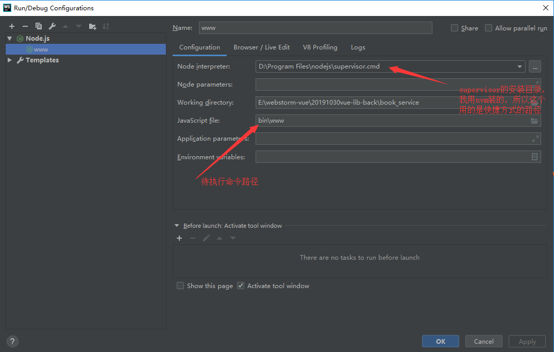Open configuration settings with the wrench icon
Screen dimensions: 554x352
tap(52, 26)
